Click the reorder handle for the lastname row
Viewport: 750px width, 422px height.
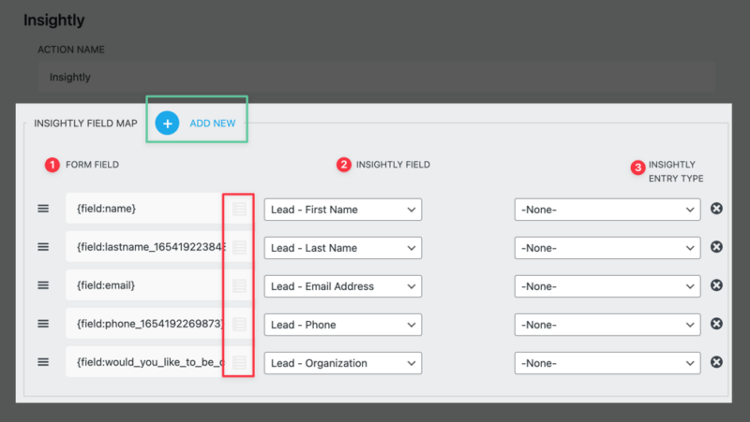pos(43,247)
